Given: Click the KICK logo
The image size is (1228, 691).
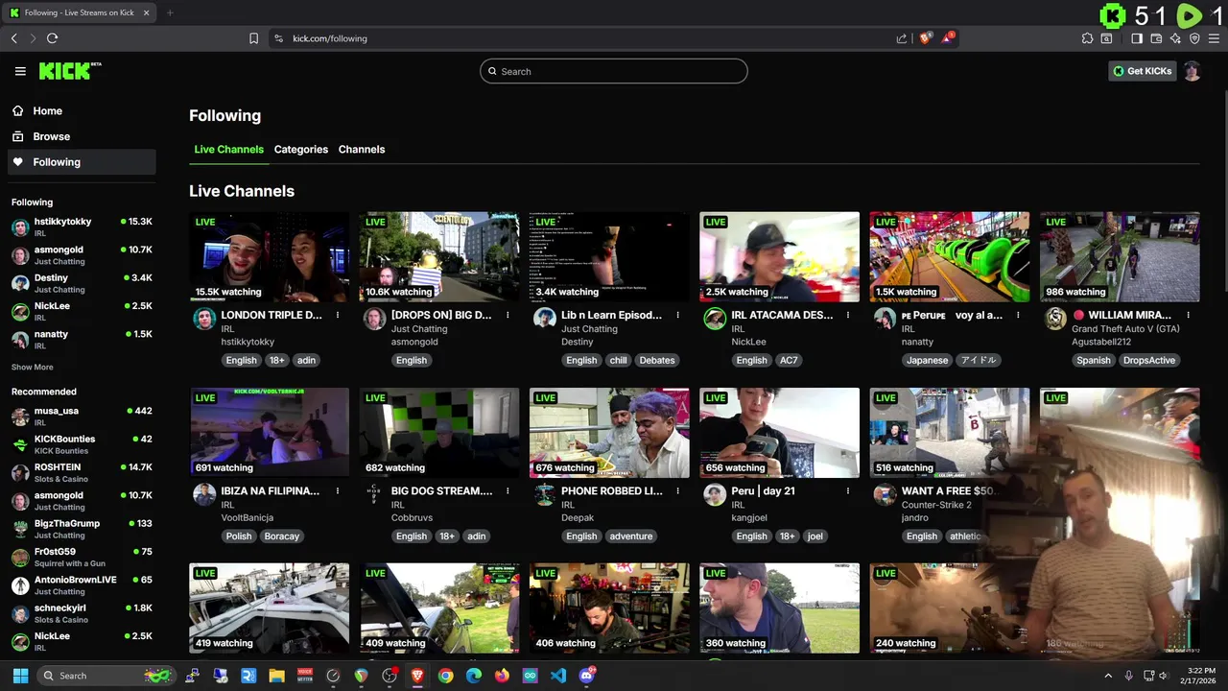Looking at the screenshot, I should pos(69,71).
